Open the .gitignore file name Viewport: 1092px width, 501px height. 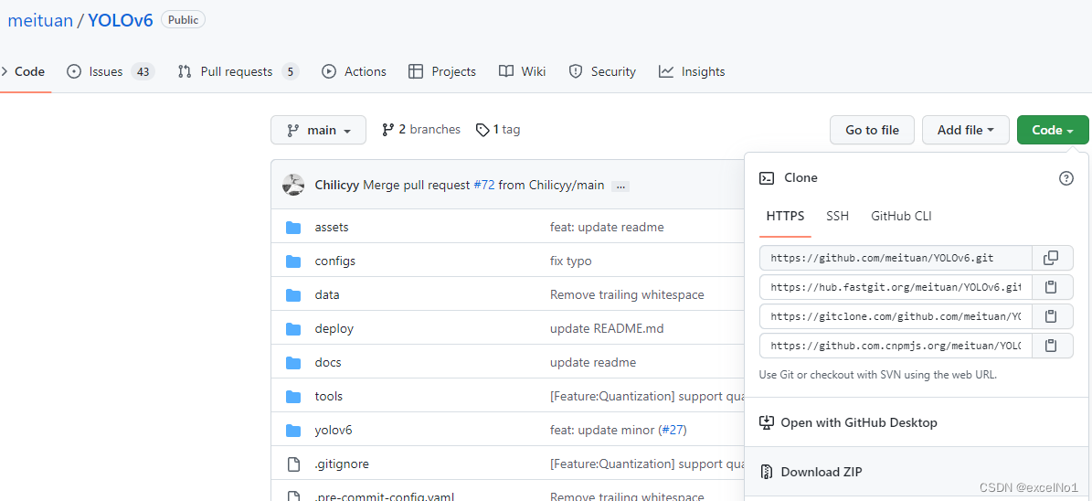tap(342, 464)
